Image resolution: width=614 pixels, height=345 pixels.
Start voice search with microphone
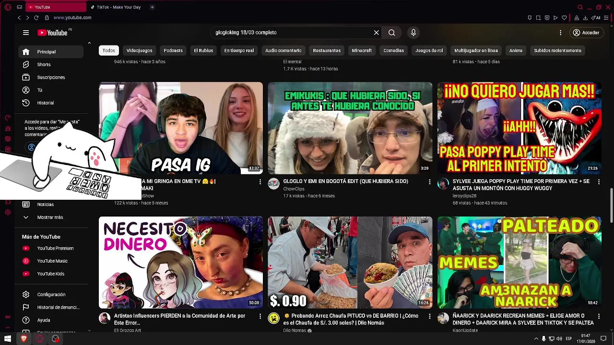tap(413, 33)
